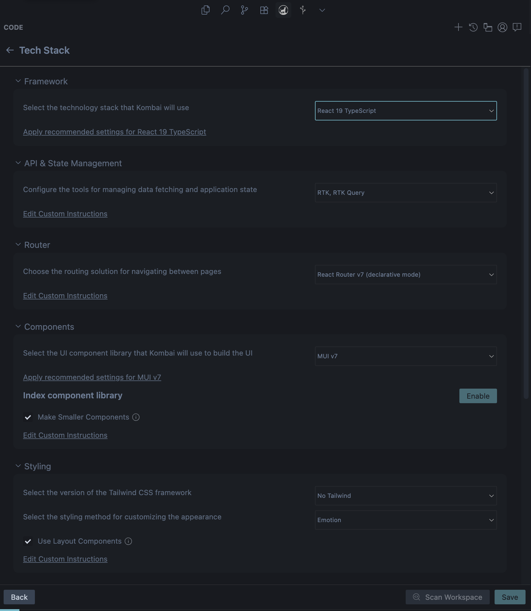Open the user account profile icon
531x611 pixels.
(502, 27)
